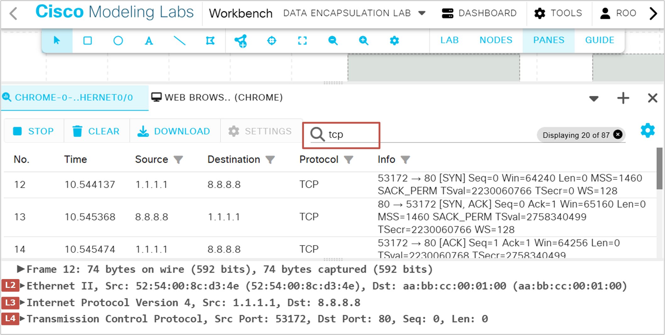This screenshot has width=665, height=335.
Task: Select the pointer arrow tool
Action: (57, 41)
